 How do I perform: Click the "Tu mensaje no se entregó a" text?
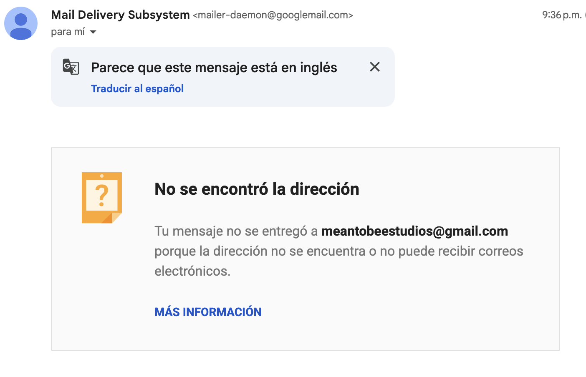click(x=236, y=231)
